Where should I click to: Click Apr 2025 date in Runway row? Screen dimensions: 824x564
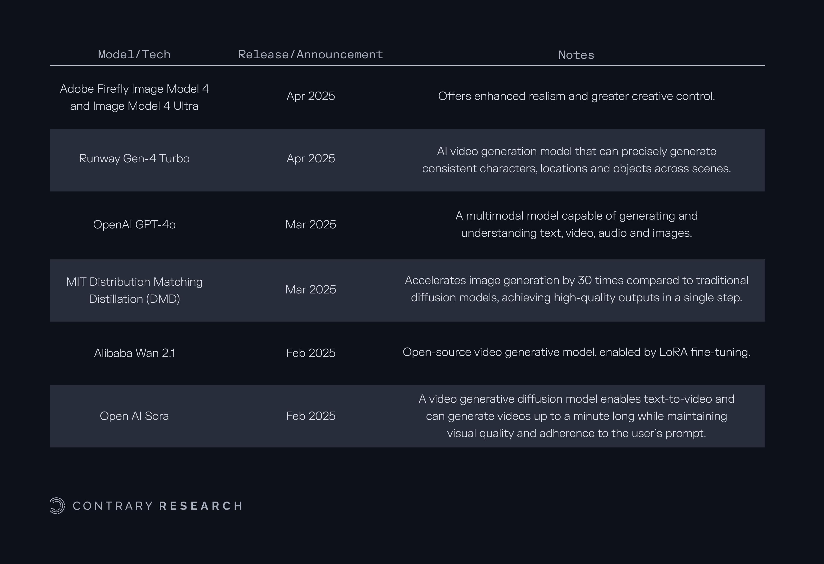point(310,158)
